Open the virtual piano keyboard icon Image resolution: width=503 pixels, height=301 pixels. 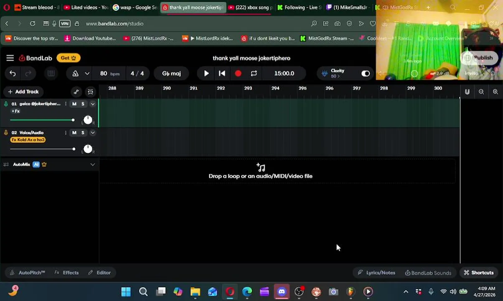click(x=51, y=74)
